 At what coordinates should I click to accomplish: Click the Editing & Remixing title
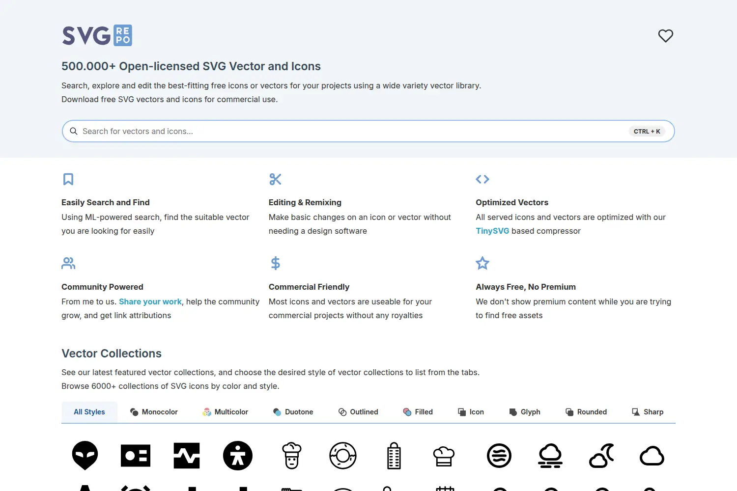tap(305, 202)
